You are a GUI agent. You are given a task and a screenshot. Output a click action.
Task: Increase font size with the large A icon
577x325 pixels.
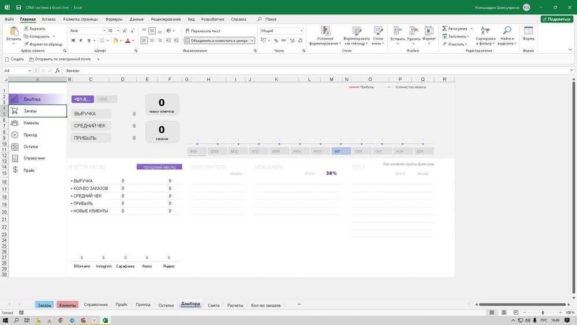[125, 31]
